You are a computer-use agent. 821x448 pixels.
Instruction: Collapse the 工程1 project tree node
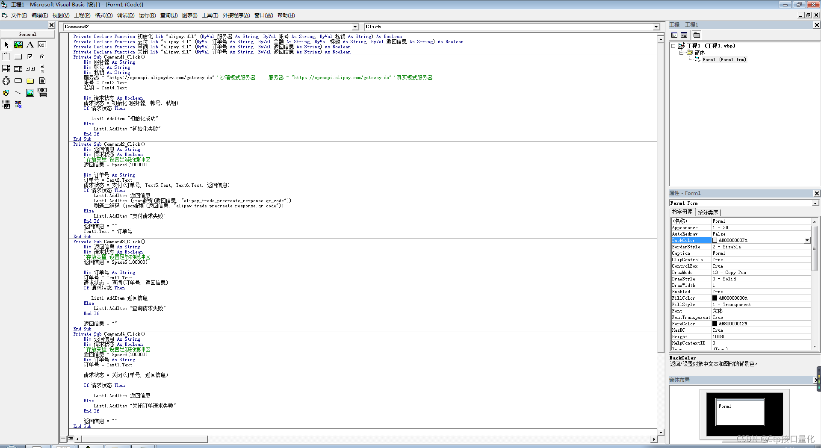(x=673, y=46)
